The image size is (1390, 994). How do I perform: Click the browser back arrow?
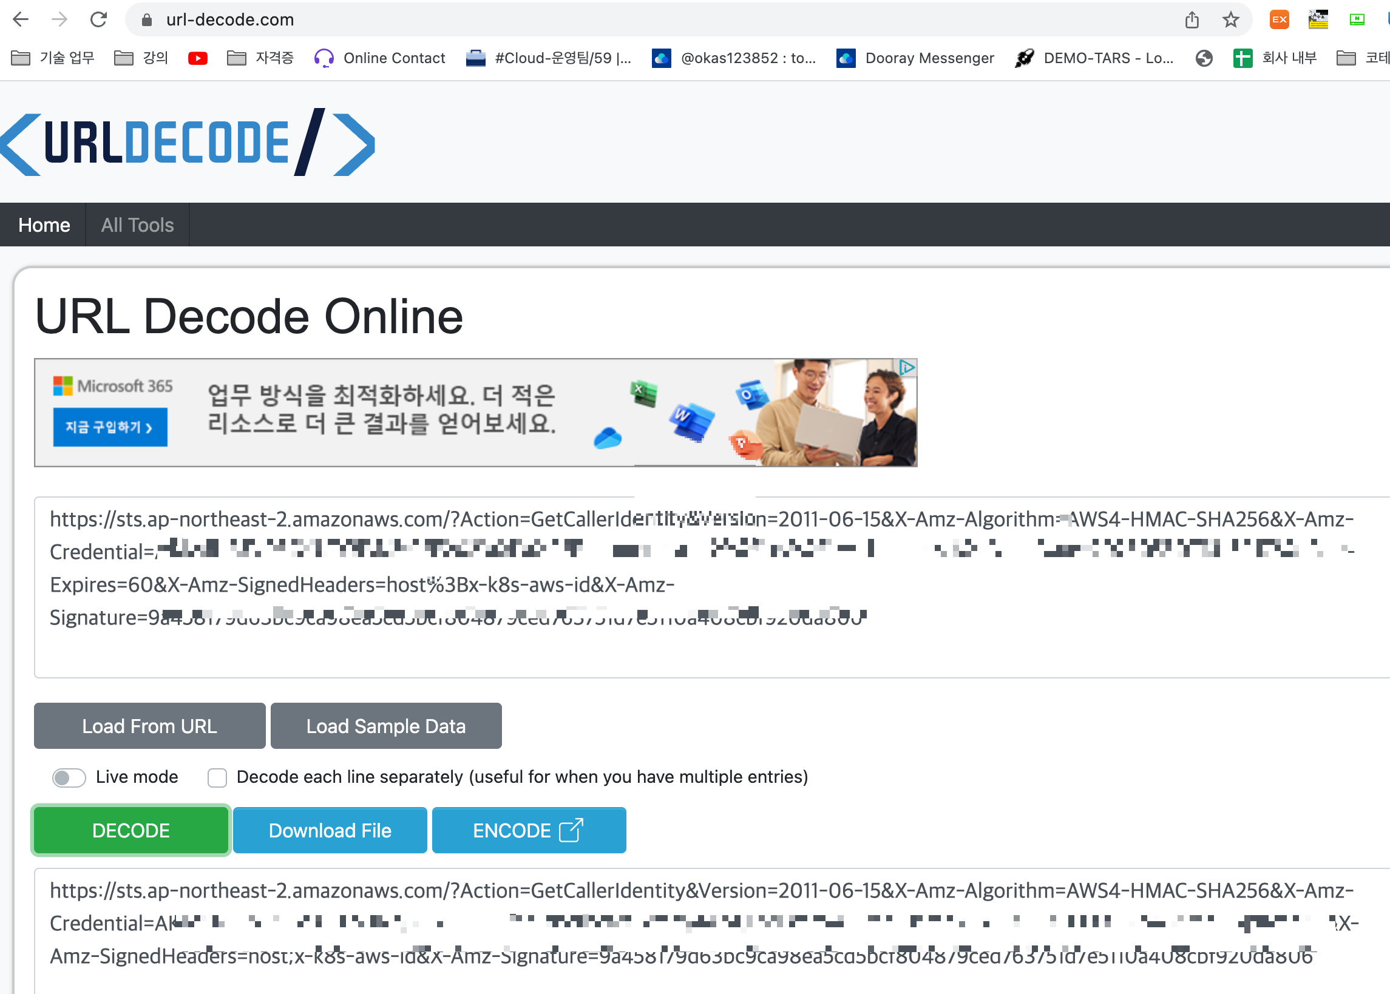click(21, 19)
